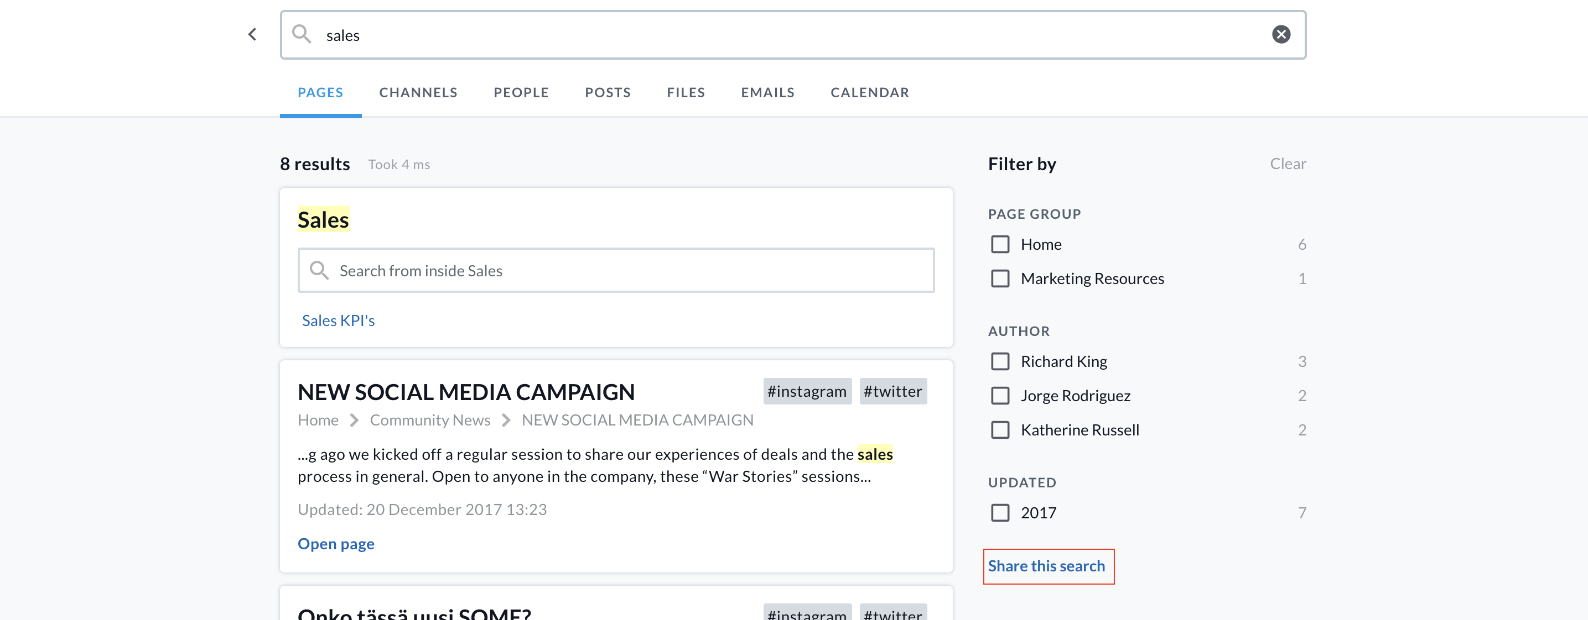Filter by author Richard King
Viewport: 1588px width, 620px height.
1000,361
